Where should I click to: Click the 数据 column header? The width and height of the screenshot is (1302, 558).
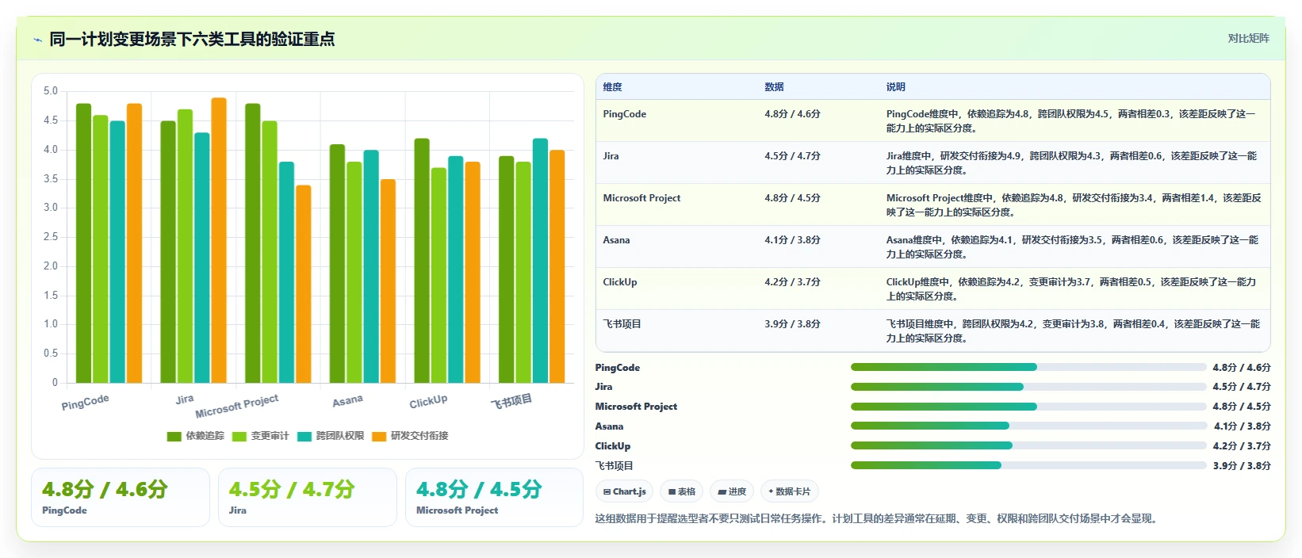[774, 87]
